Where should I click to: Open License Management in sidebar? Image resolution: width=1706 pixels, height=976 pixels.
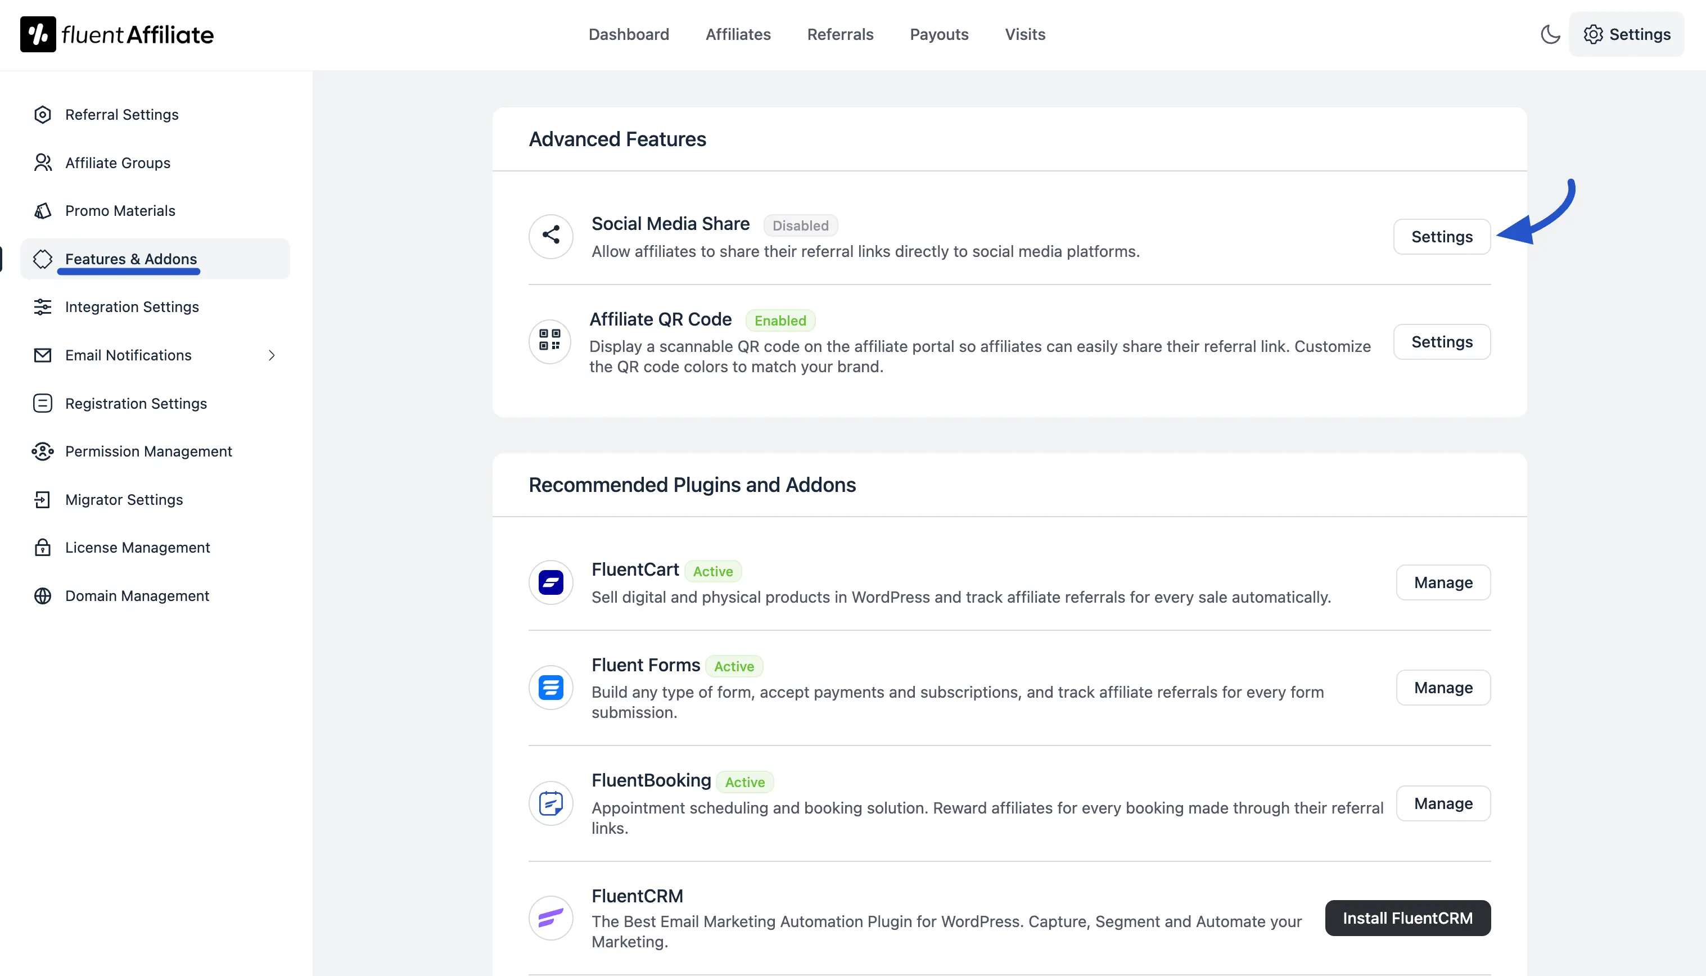tap(137, 547)
